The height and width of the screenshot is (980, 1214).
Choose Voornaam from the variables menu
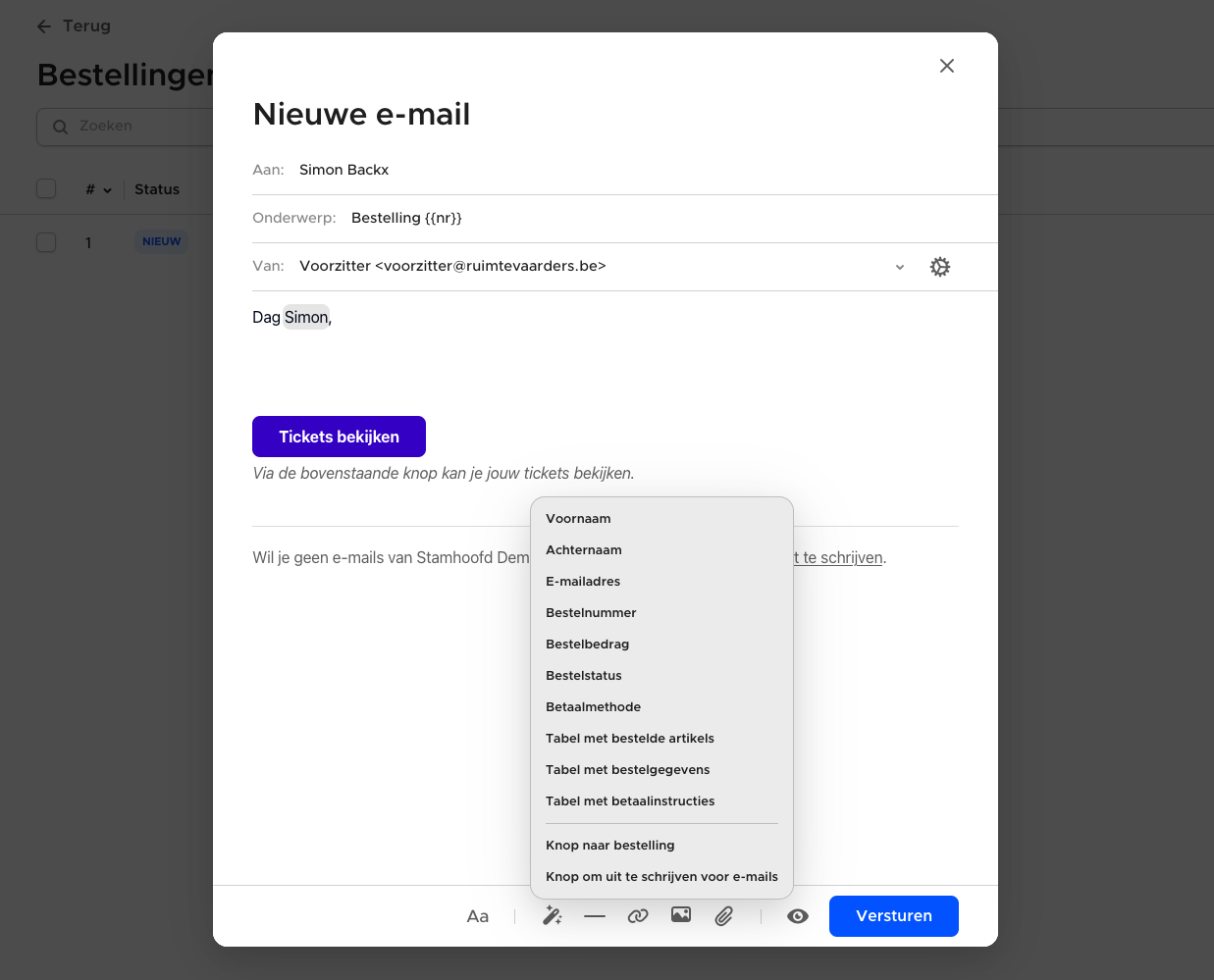(x=578, y=519)
